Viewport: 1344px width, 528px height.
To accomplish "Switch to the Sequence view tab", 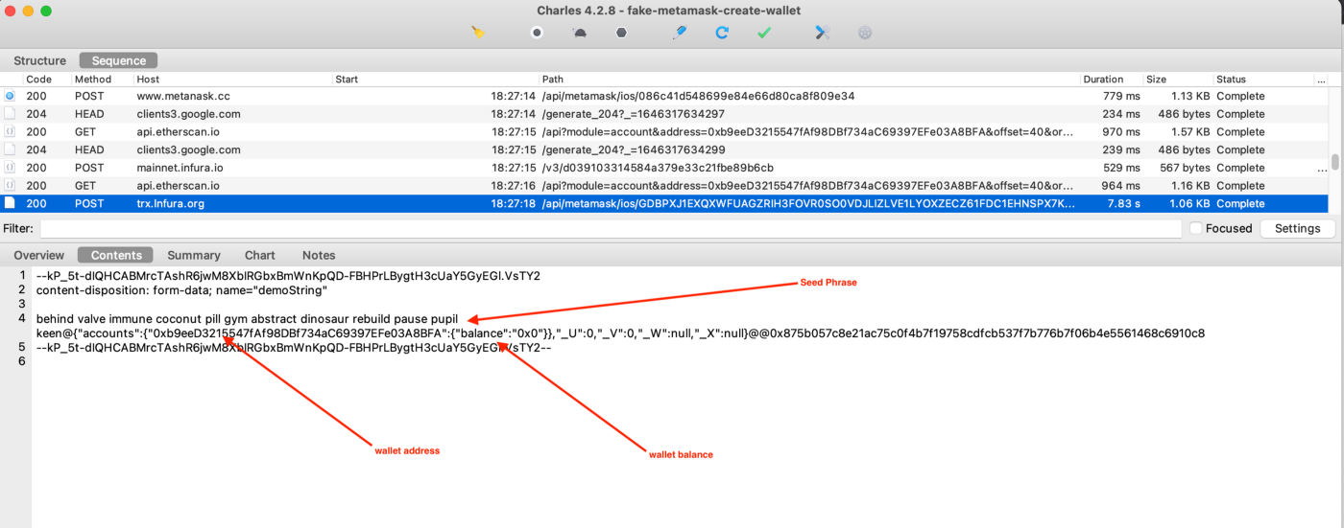I will tap(119, 60).
